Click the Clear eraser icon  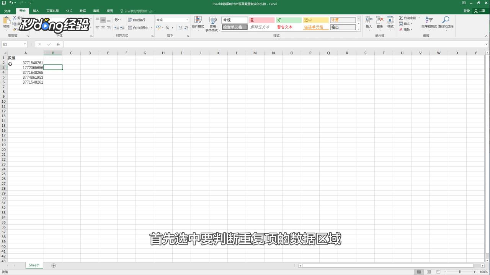pos(401,29)
